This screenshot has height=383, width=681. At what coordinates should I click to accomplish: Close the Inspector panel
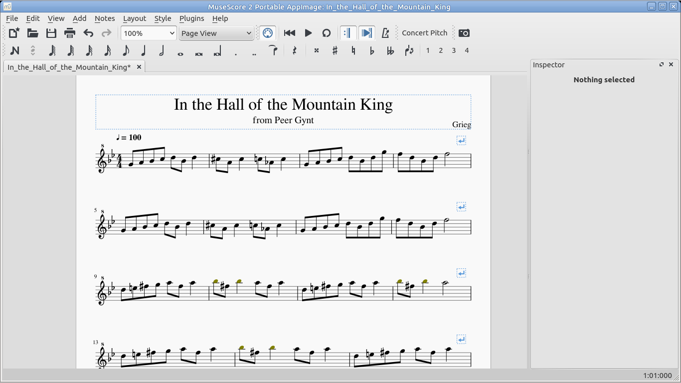[671, 65]
